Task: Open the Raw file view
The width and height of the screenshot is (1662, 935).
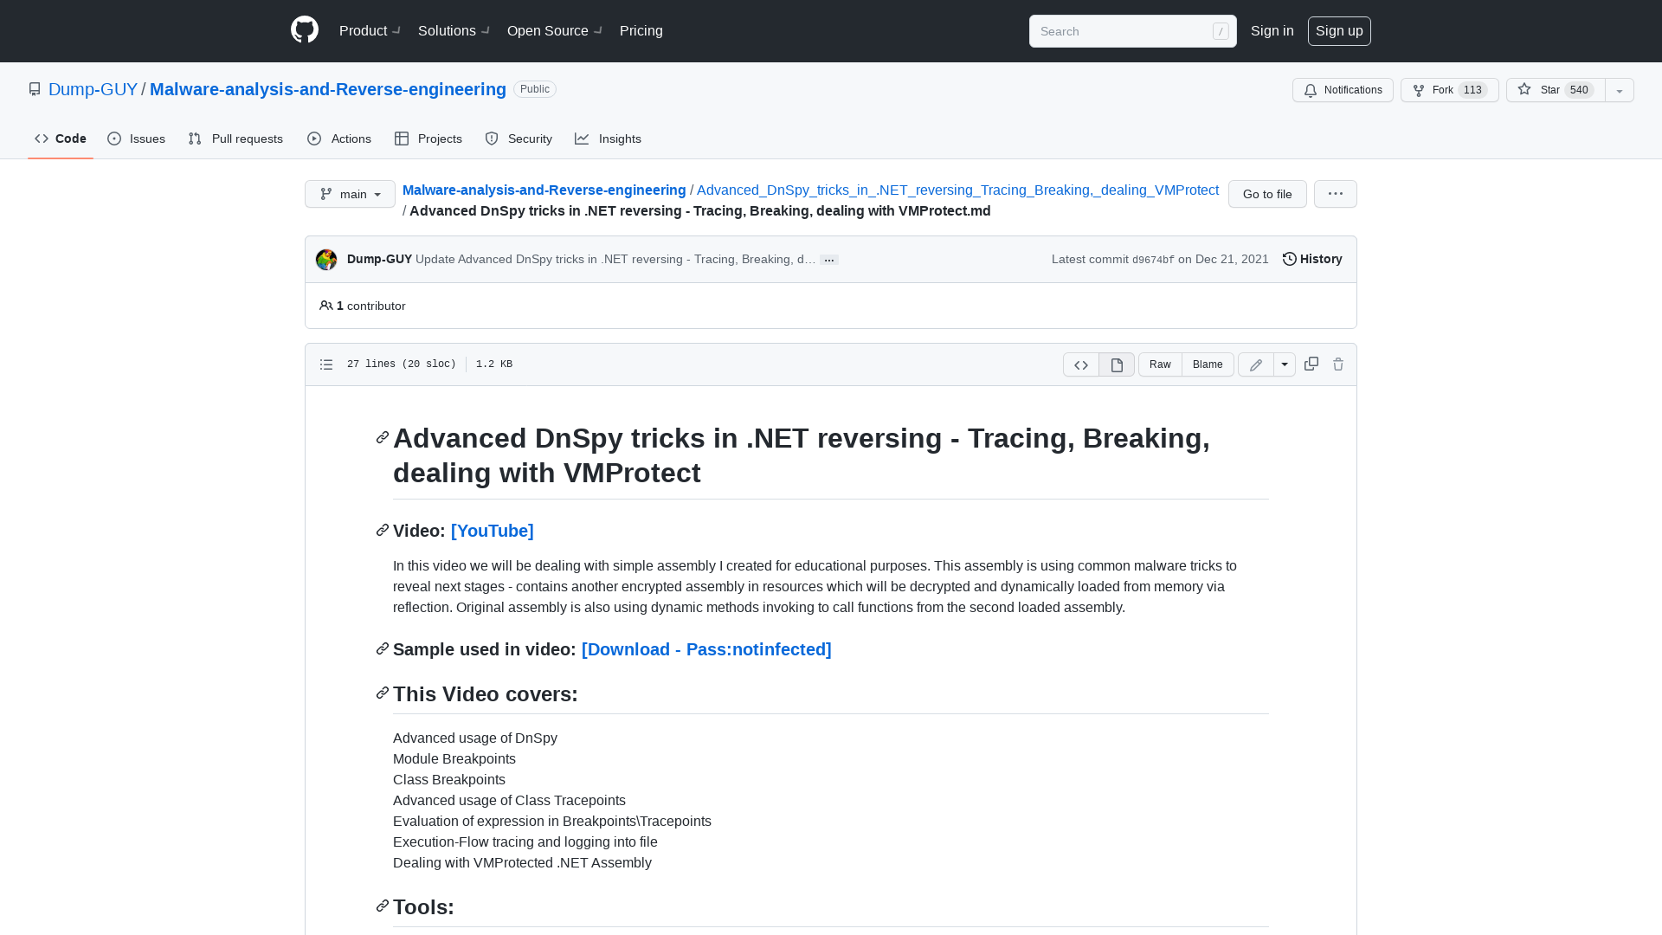Action: click(1160, 364)
